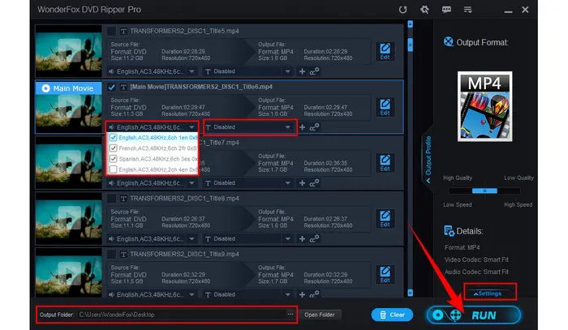Add subtitle with plus icon for Title8

(302, 239)
